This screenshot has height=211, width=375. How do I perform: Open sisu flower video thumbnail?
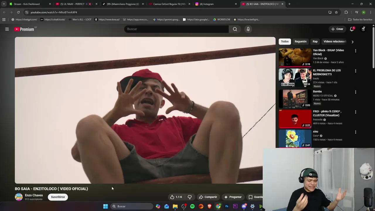pos(295,139)
